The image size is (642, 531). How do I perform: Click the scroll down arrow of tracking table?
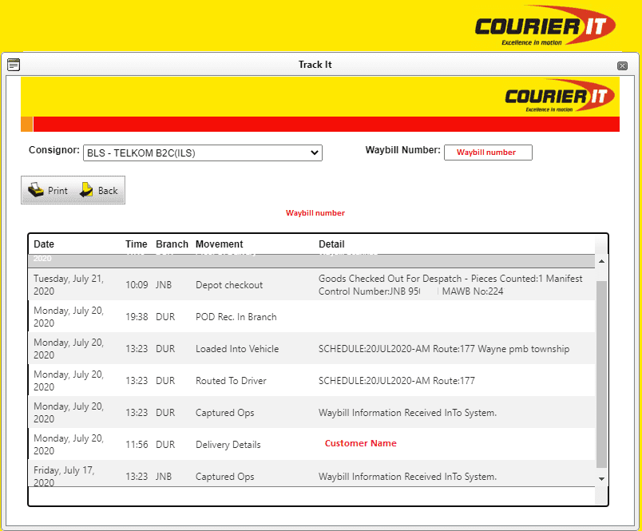[x=601, y=479]
